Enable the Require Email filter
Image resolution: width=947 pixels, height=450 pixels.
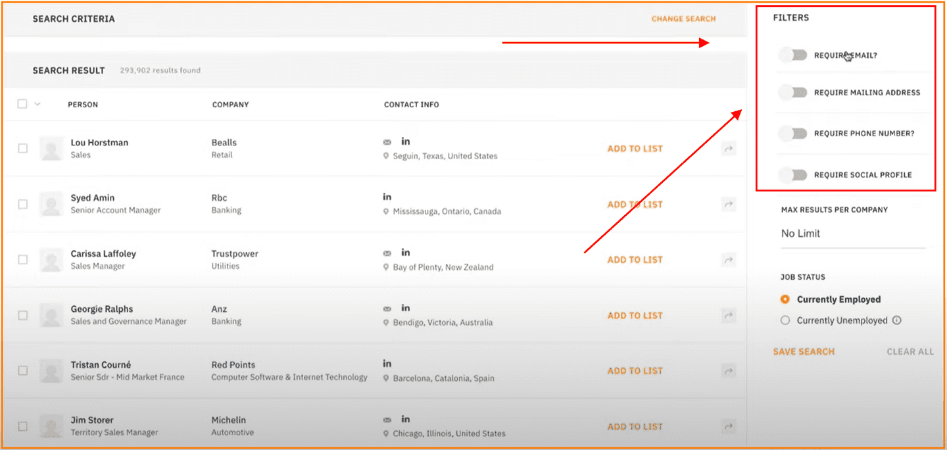(793, 55)
